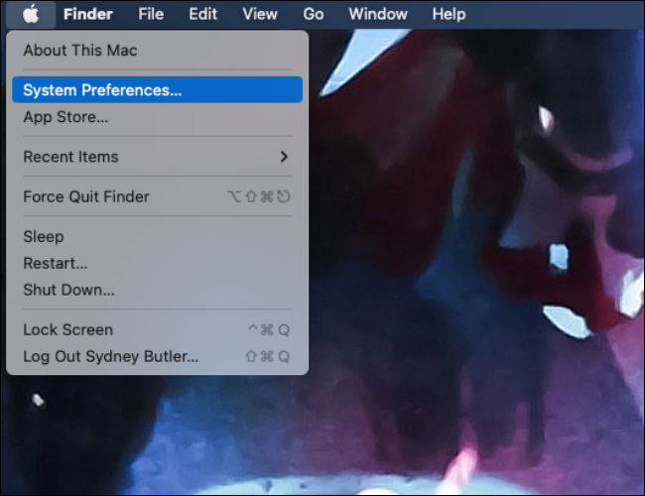
Task: Open the File menu
Action: tap(151, 15)
